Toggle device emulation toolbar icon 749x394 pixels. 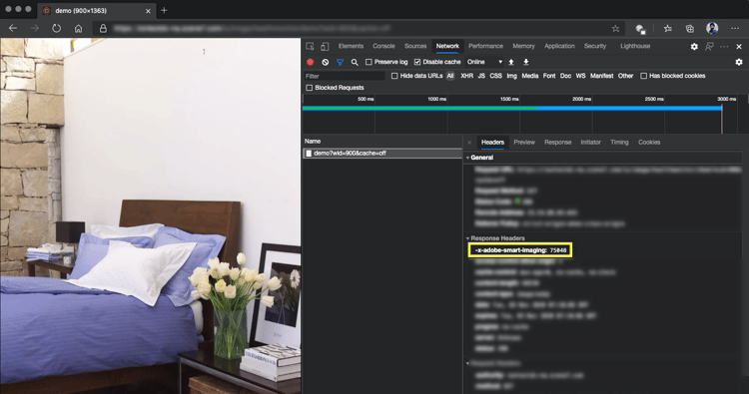point(325,46)
